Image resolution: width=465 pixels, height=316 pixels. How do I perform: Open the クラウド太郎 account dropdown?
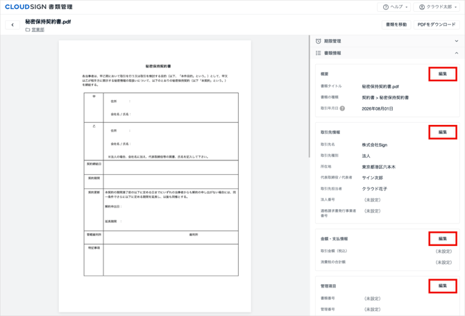(x=437, y=7)
